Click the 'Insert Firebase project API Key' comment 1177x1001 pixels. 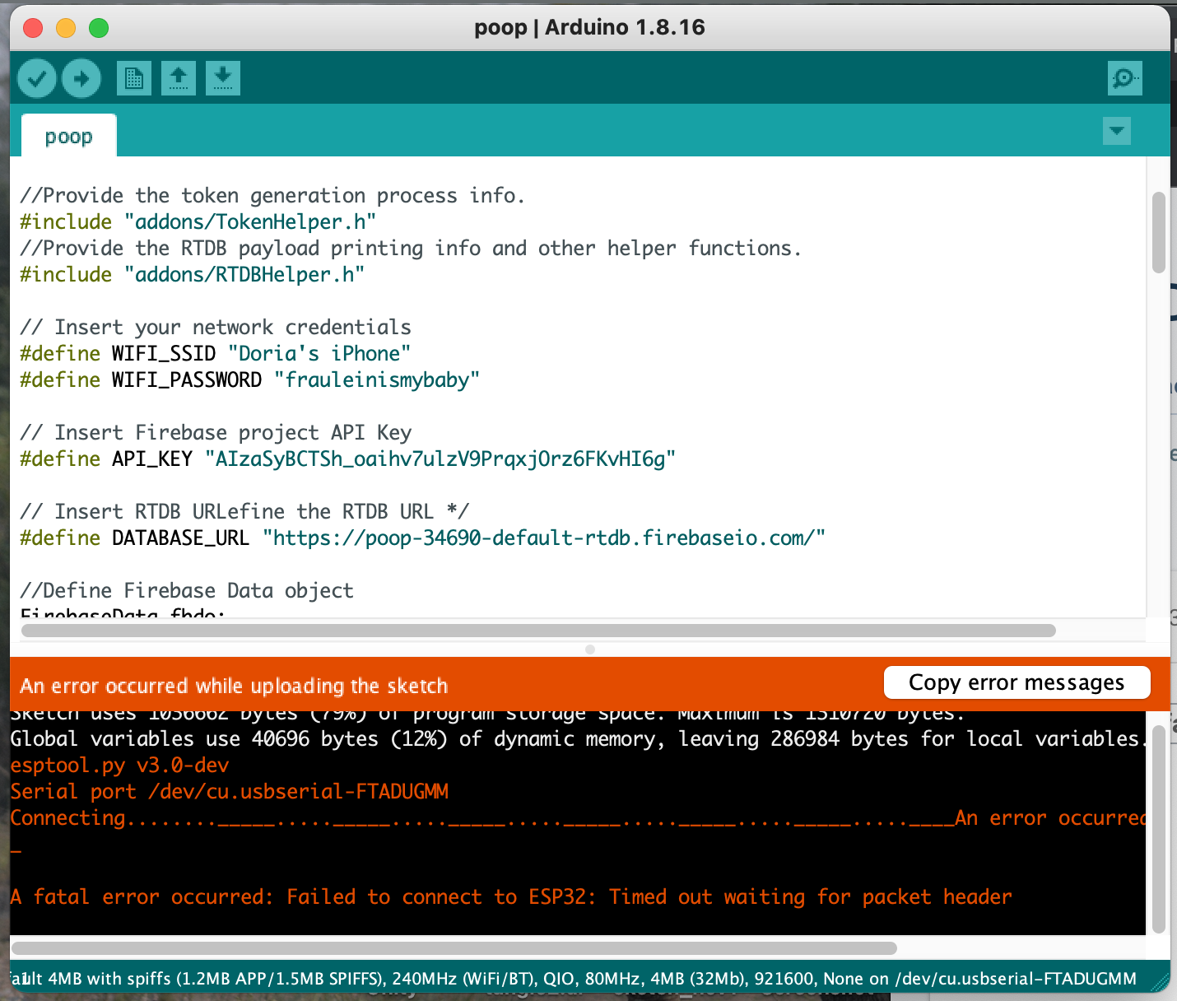pos(215,432)
